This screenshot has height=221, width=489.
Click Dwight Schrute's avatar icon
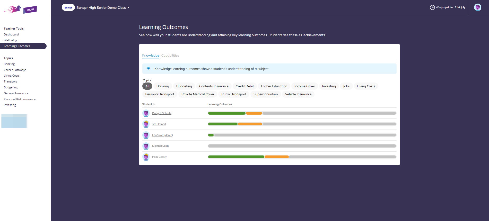click(146, 113)
